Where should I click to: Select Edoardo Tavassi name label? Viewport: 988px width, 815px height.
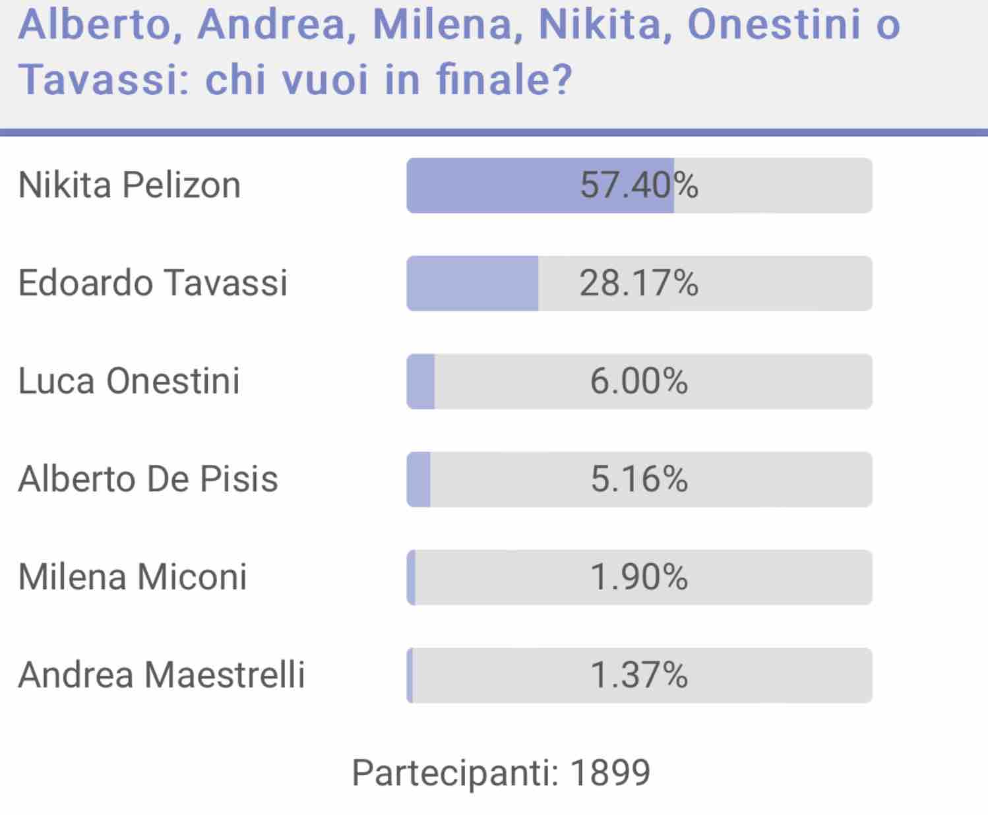click(152, 283)
